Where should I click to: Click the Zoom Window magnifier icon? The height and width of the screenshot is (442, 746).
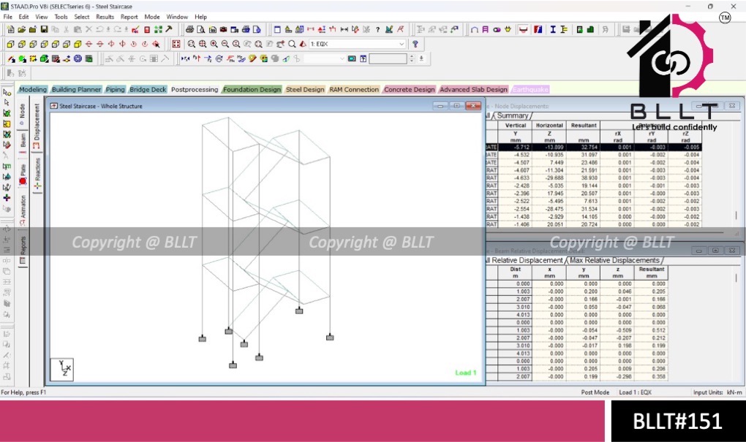[x=192, y=44]
